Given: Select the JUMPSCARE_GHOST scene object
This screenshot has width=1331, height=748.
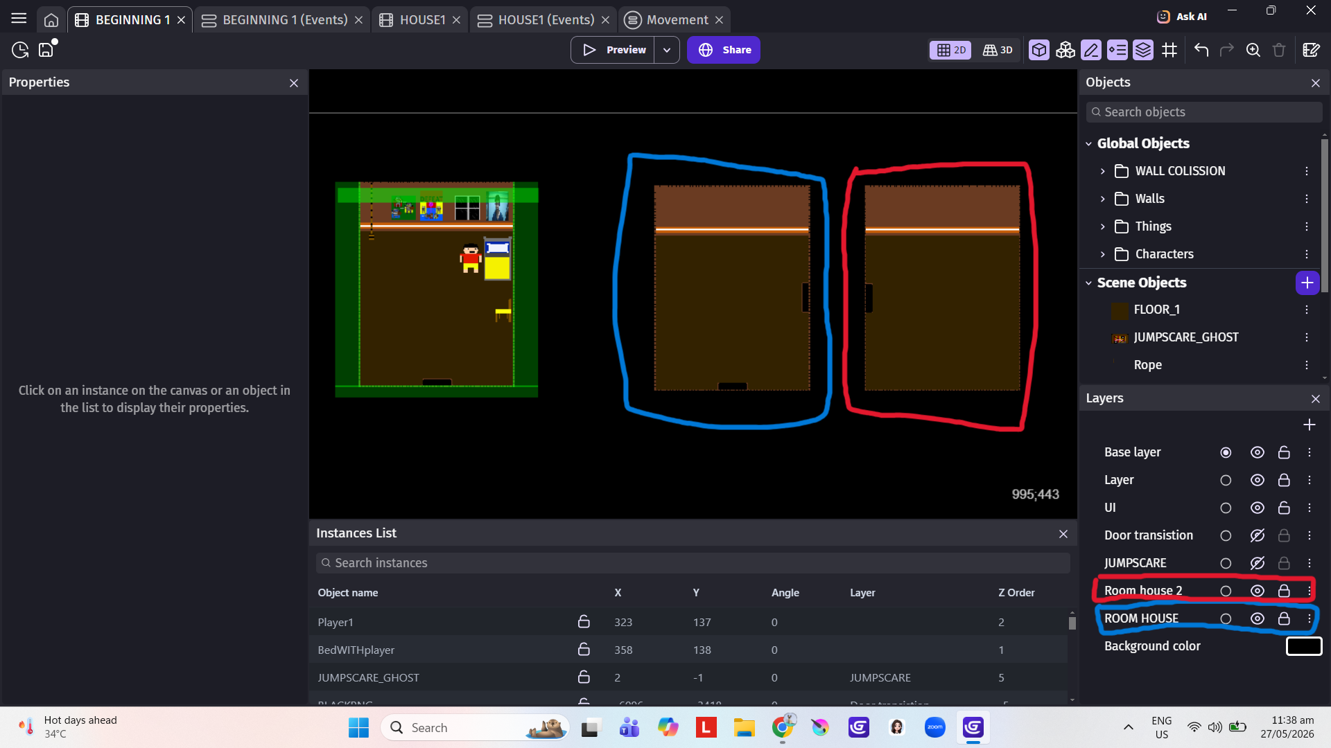Looking at the screenshot, I should pos(1185,337).
